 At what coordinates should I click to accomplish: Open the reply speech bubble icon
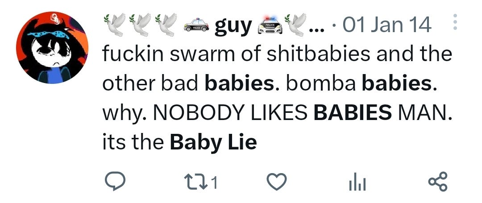tap(115, 181)
